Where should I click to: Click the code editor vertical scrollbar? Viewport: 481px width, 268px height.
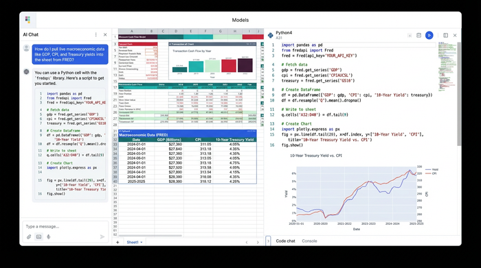click(459, 94)
